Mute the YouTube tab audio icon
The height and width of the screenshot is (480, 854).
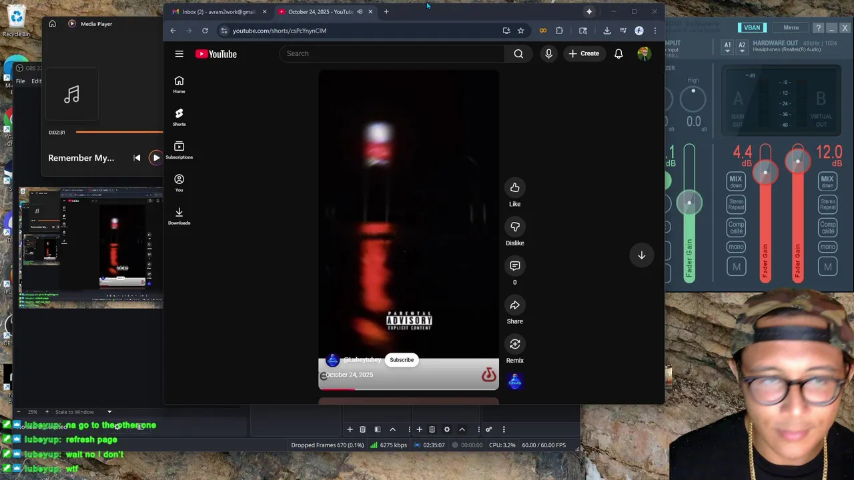(x=360, y=11)
